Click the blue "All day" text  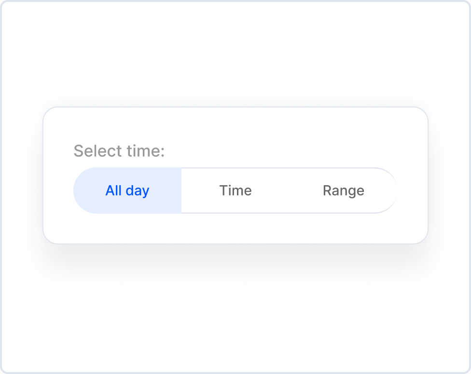click(127, 190)
